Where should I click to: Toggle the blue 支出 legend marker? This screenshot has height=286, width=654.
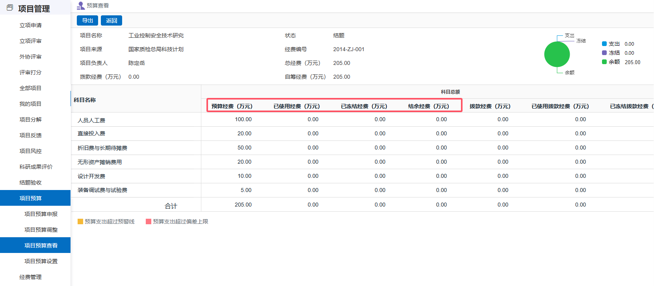604,44
